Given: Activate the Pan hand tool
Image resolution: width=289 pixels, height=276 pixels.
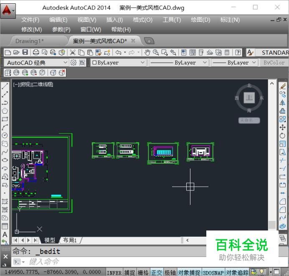Looking at the screenshot, I should [147, 53].
